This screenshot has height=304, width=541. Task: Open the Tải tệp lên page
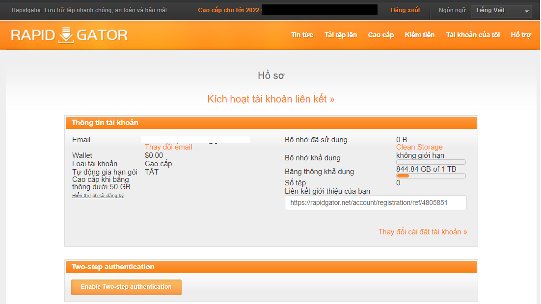coord(341,35)
